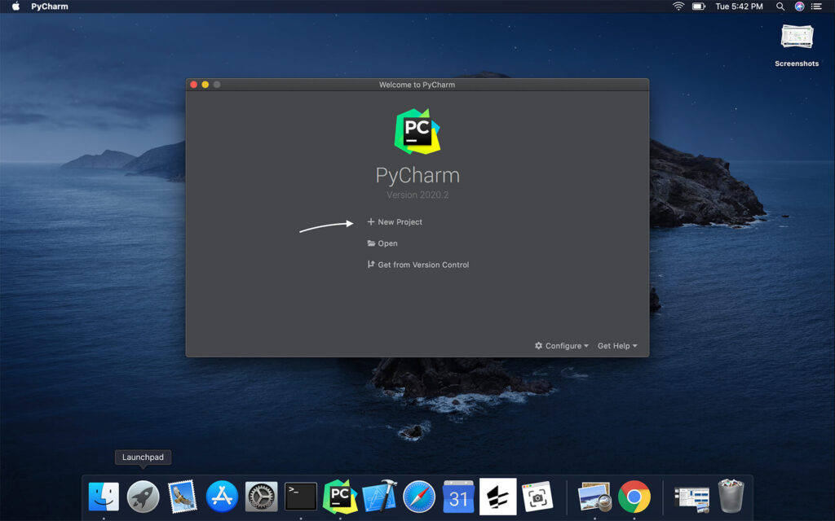Screen dimensions: 835x521
Task: Select Get from Version Control
Action: point(418,265)
